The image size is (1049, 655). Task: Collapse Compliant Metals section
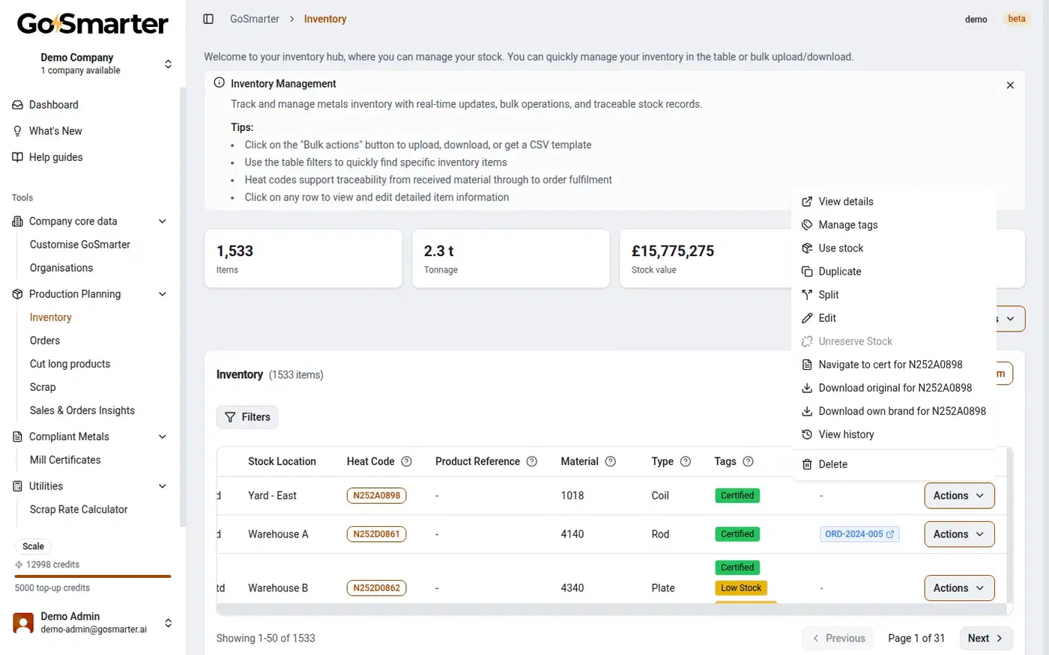coord(163,437)
